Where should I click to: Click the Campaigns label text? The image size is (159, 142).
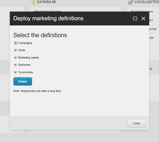25,43
